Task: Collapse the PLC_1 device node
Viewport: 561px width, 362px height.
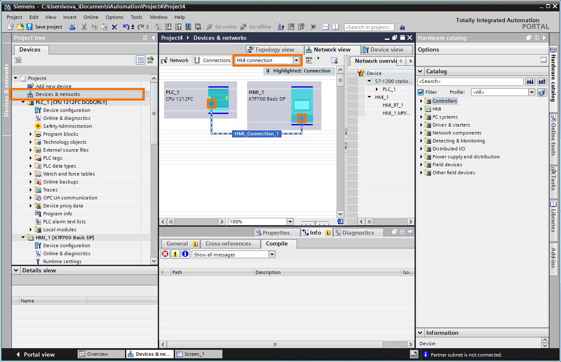Action: click(x=23, y=102)
